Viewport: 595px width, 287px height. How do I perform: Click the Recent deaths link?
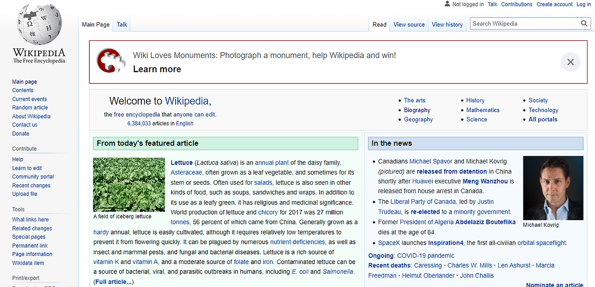click(x=390, y=265)
